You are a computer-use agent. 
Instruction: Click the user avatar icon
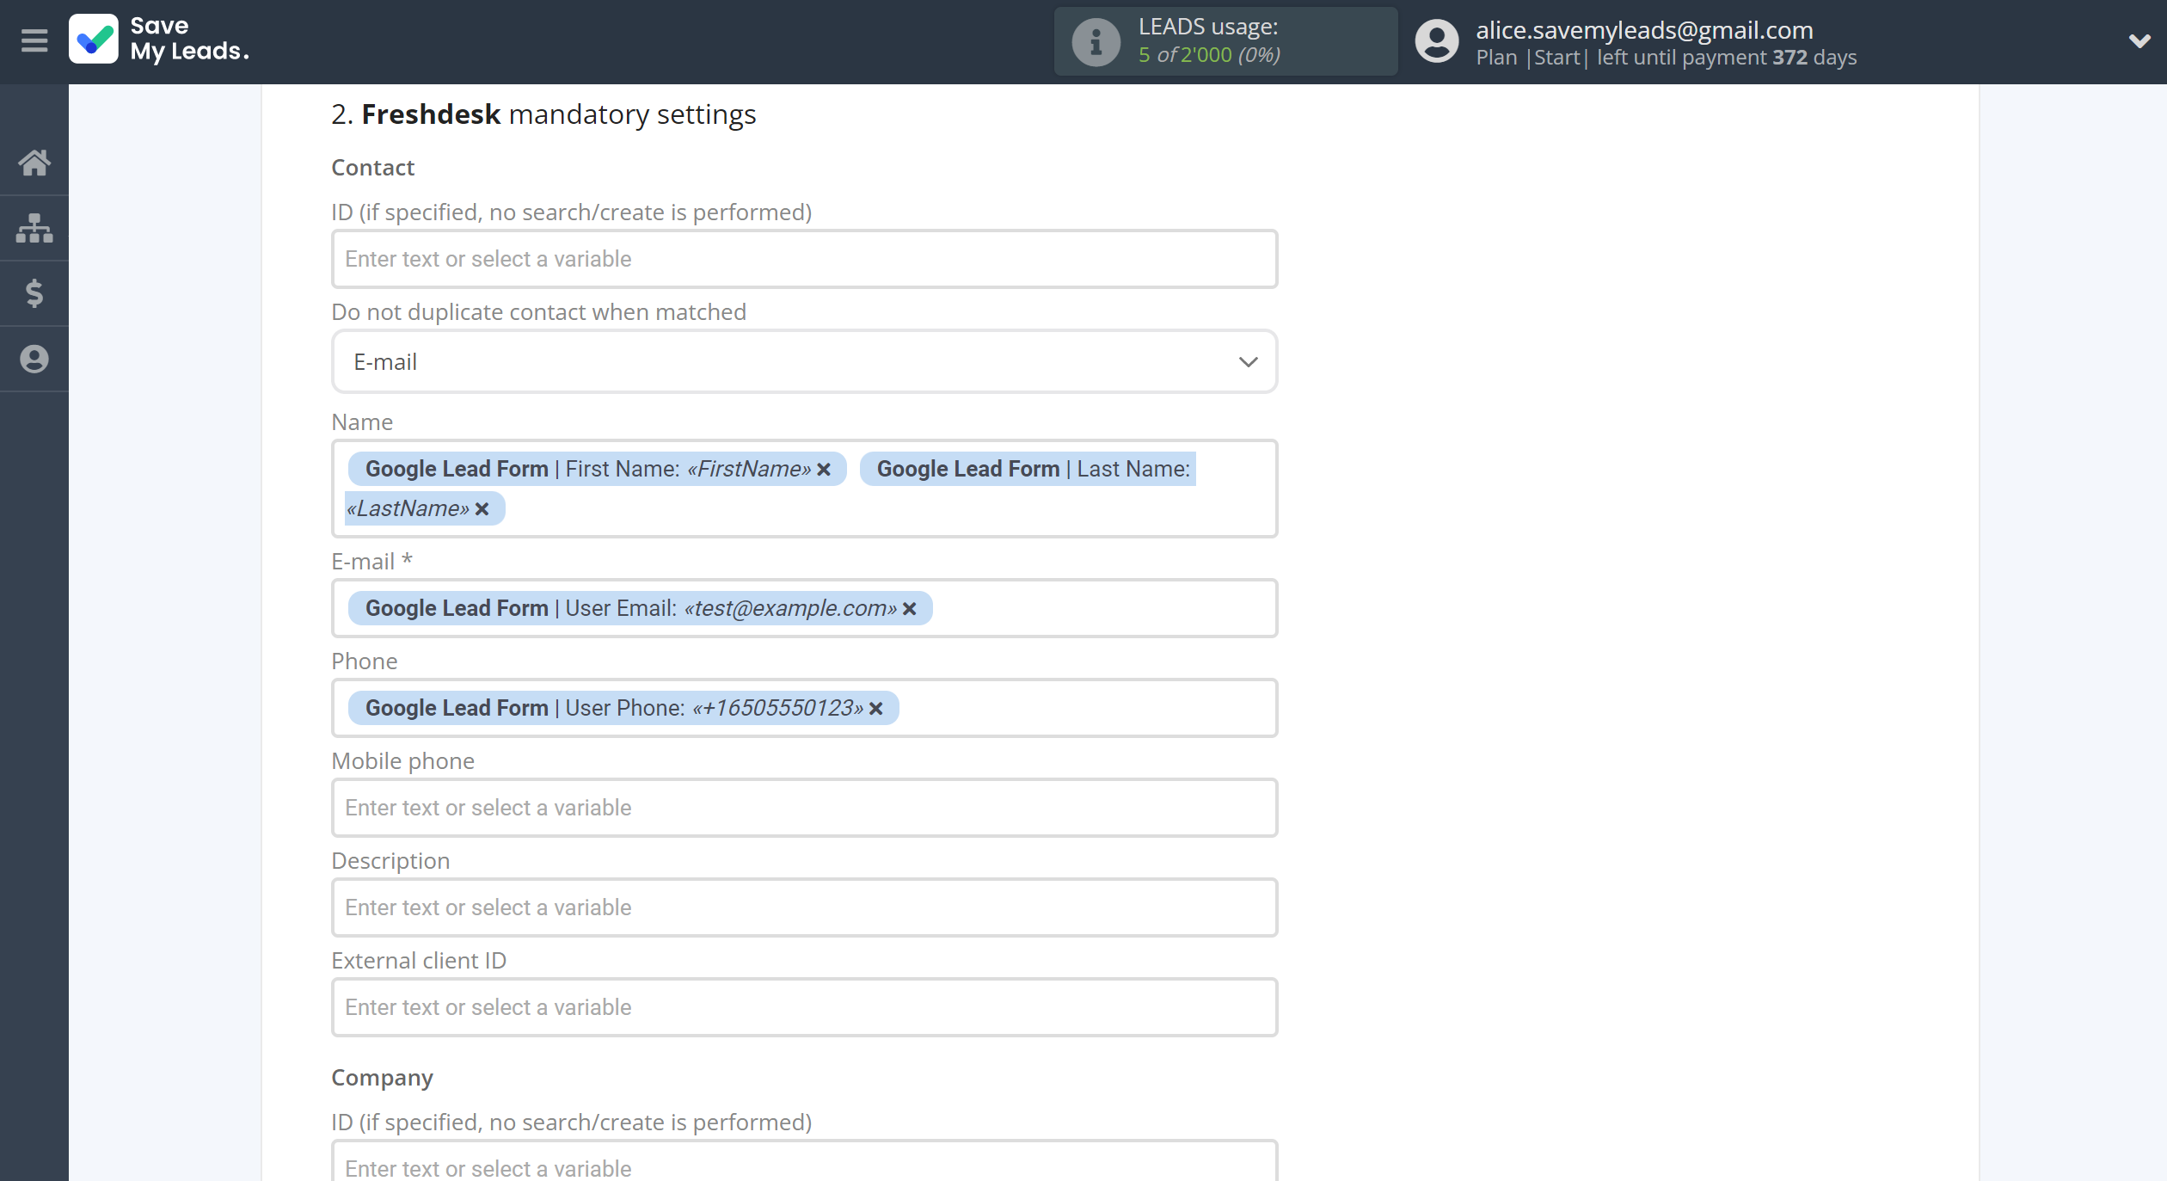1437,41
